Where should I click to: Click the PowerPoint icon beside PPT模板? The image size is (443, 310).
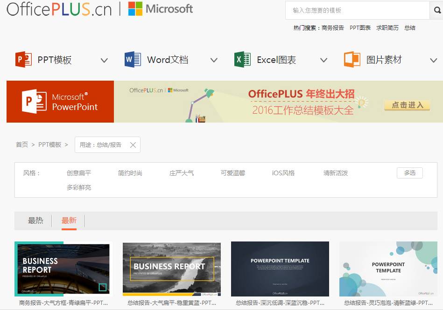click(x=23, y=60)
